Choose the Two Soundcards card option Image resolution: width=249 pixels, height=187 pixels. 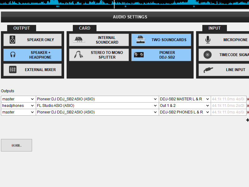[x=161, y=40]
